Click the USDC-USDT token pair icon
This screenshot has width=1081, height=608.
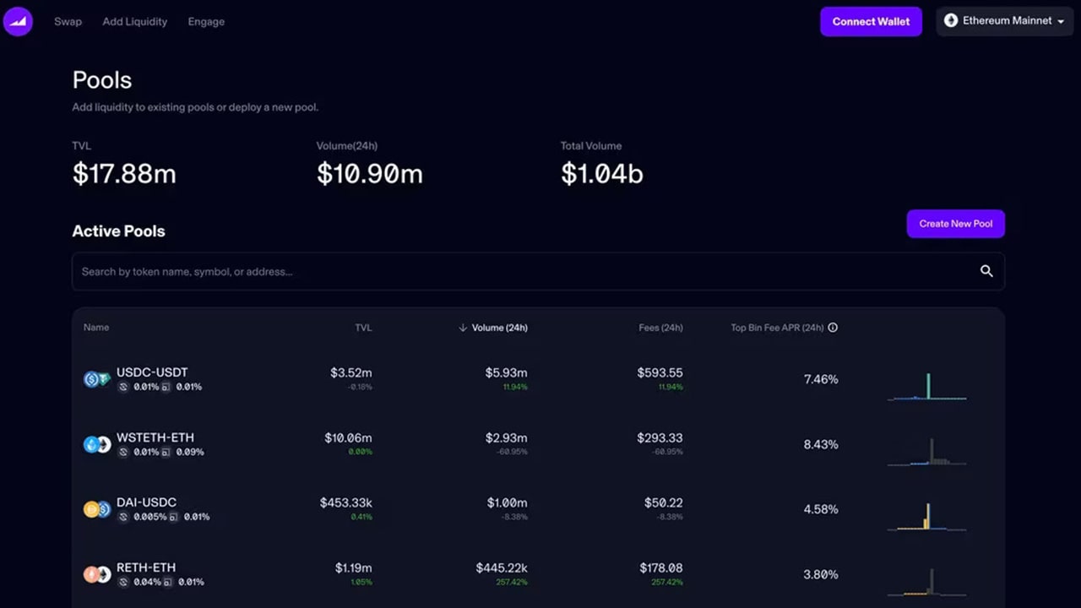[97, 380]
